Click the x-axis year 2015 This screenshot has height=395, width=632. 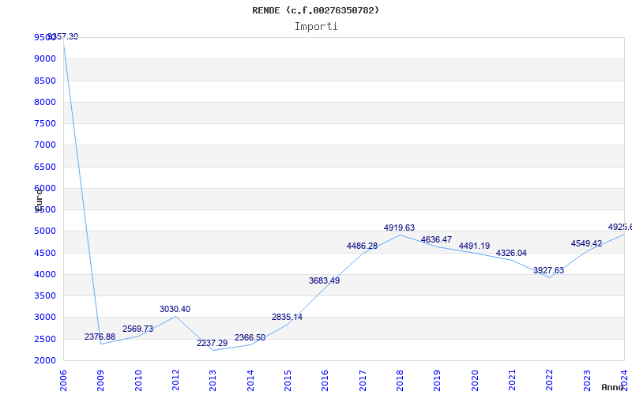pyautogui.click(x=288, y=381)
